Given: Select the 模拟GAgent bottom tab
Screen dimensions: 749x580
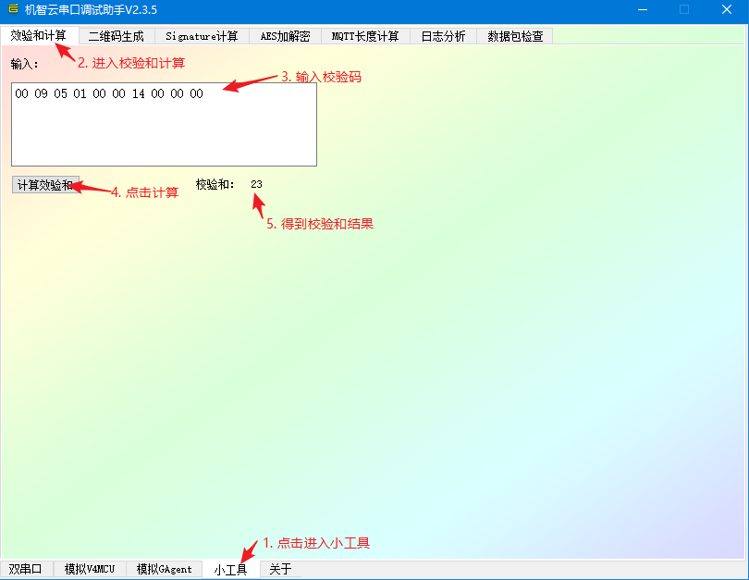Looking at the screenshot, I should point(165,569).
